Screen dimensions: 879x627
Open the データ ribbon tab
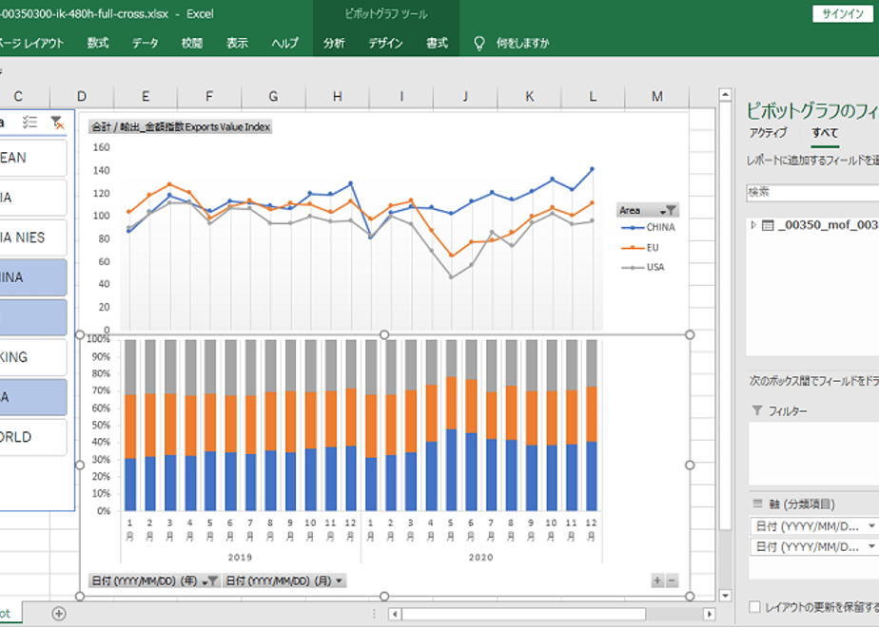(146, 43)
